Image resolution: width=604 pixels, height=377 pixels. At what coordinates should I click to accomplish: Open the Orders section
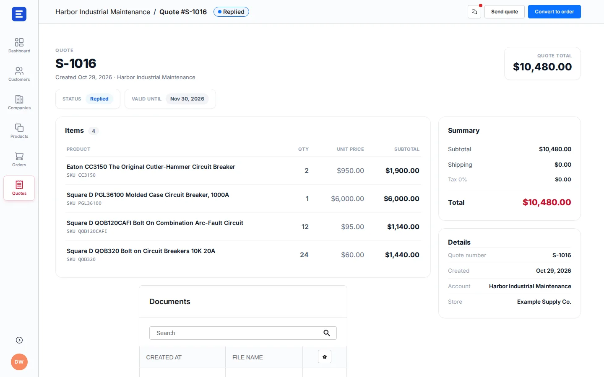19,160
